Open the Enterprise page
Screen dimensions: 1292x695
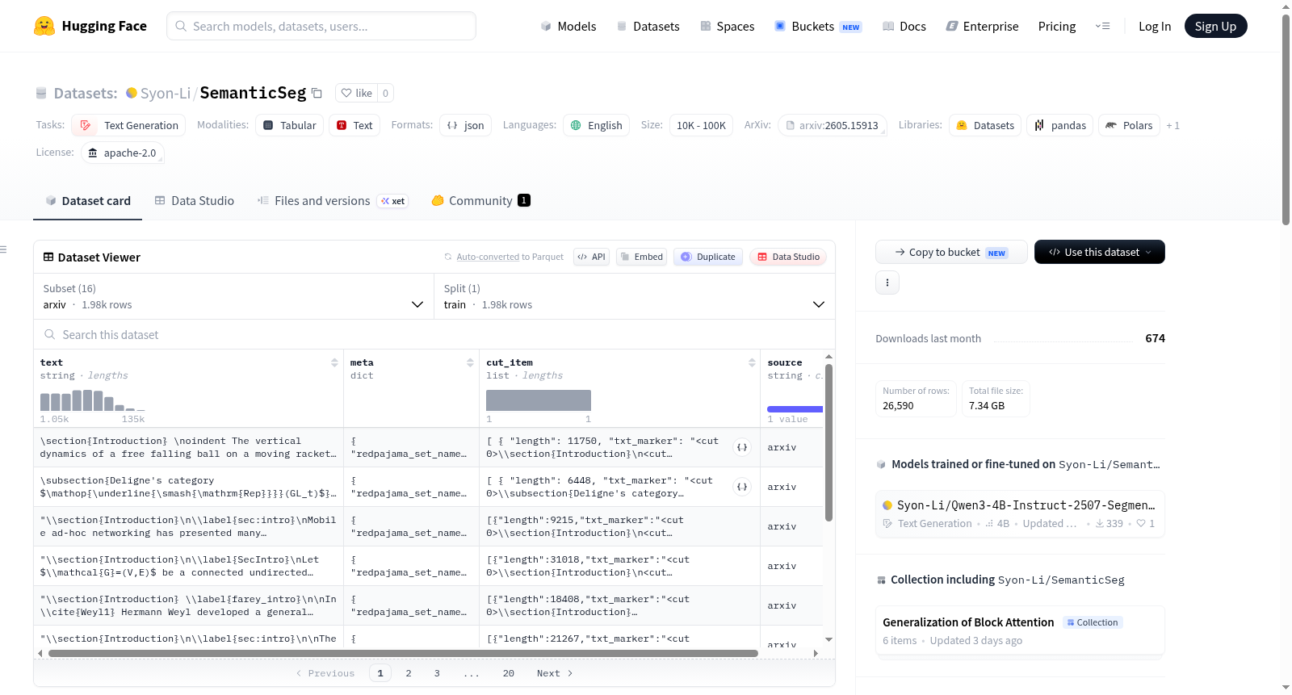tap(982, 27)
